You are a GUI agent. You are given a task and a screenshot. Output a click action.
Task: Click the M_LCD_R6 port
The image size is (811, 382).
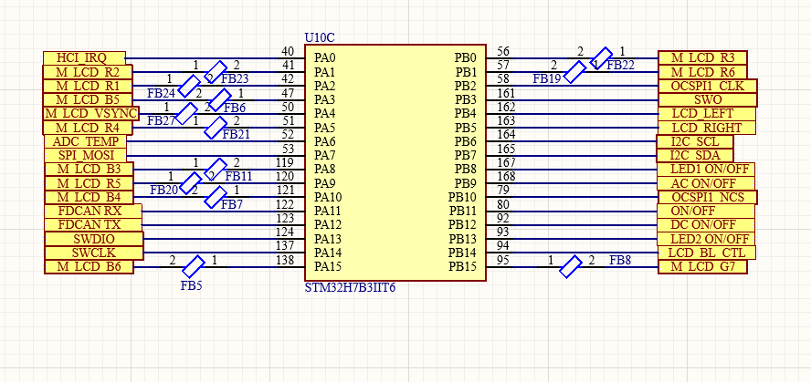703,72
